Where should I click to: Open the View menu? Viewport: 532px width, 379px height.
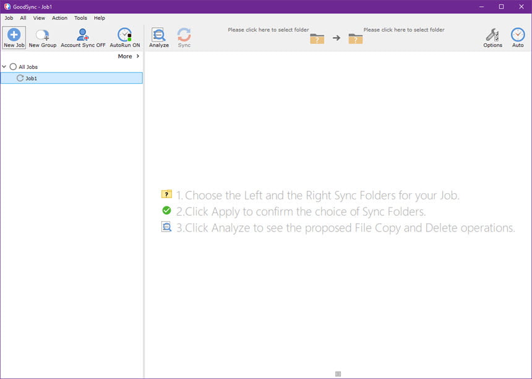pos(39,18)
